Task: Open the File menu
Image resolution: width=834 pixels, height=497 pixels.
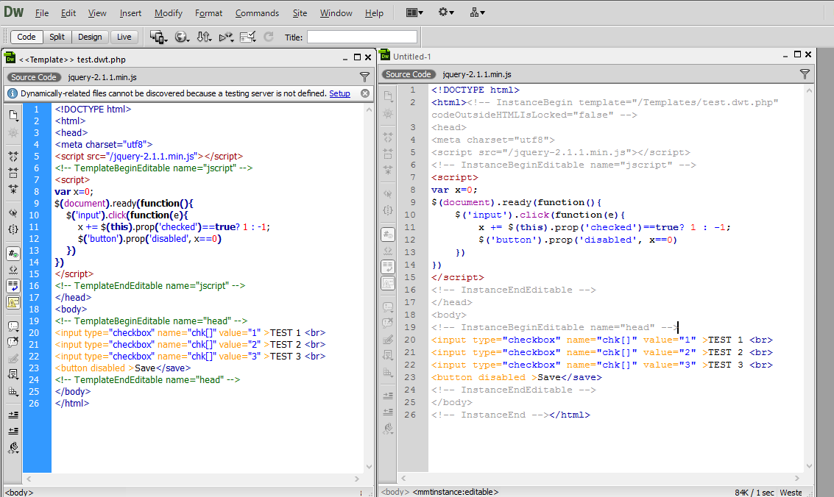Action: click(42, 13)
